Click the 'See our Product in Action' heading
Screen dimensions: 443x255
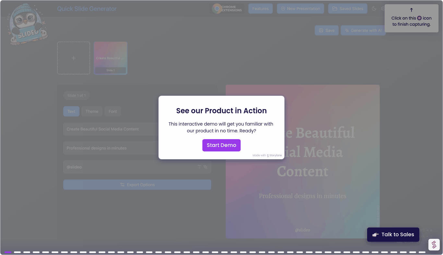(x=221, y=111)
